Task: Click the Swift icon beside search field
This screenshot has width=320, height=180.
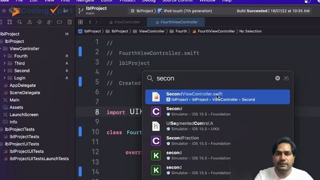Action: [286, 78]
